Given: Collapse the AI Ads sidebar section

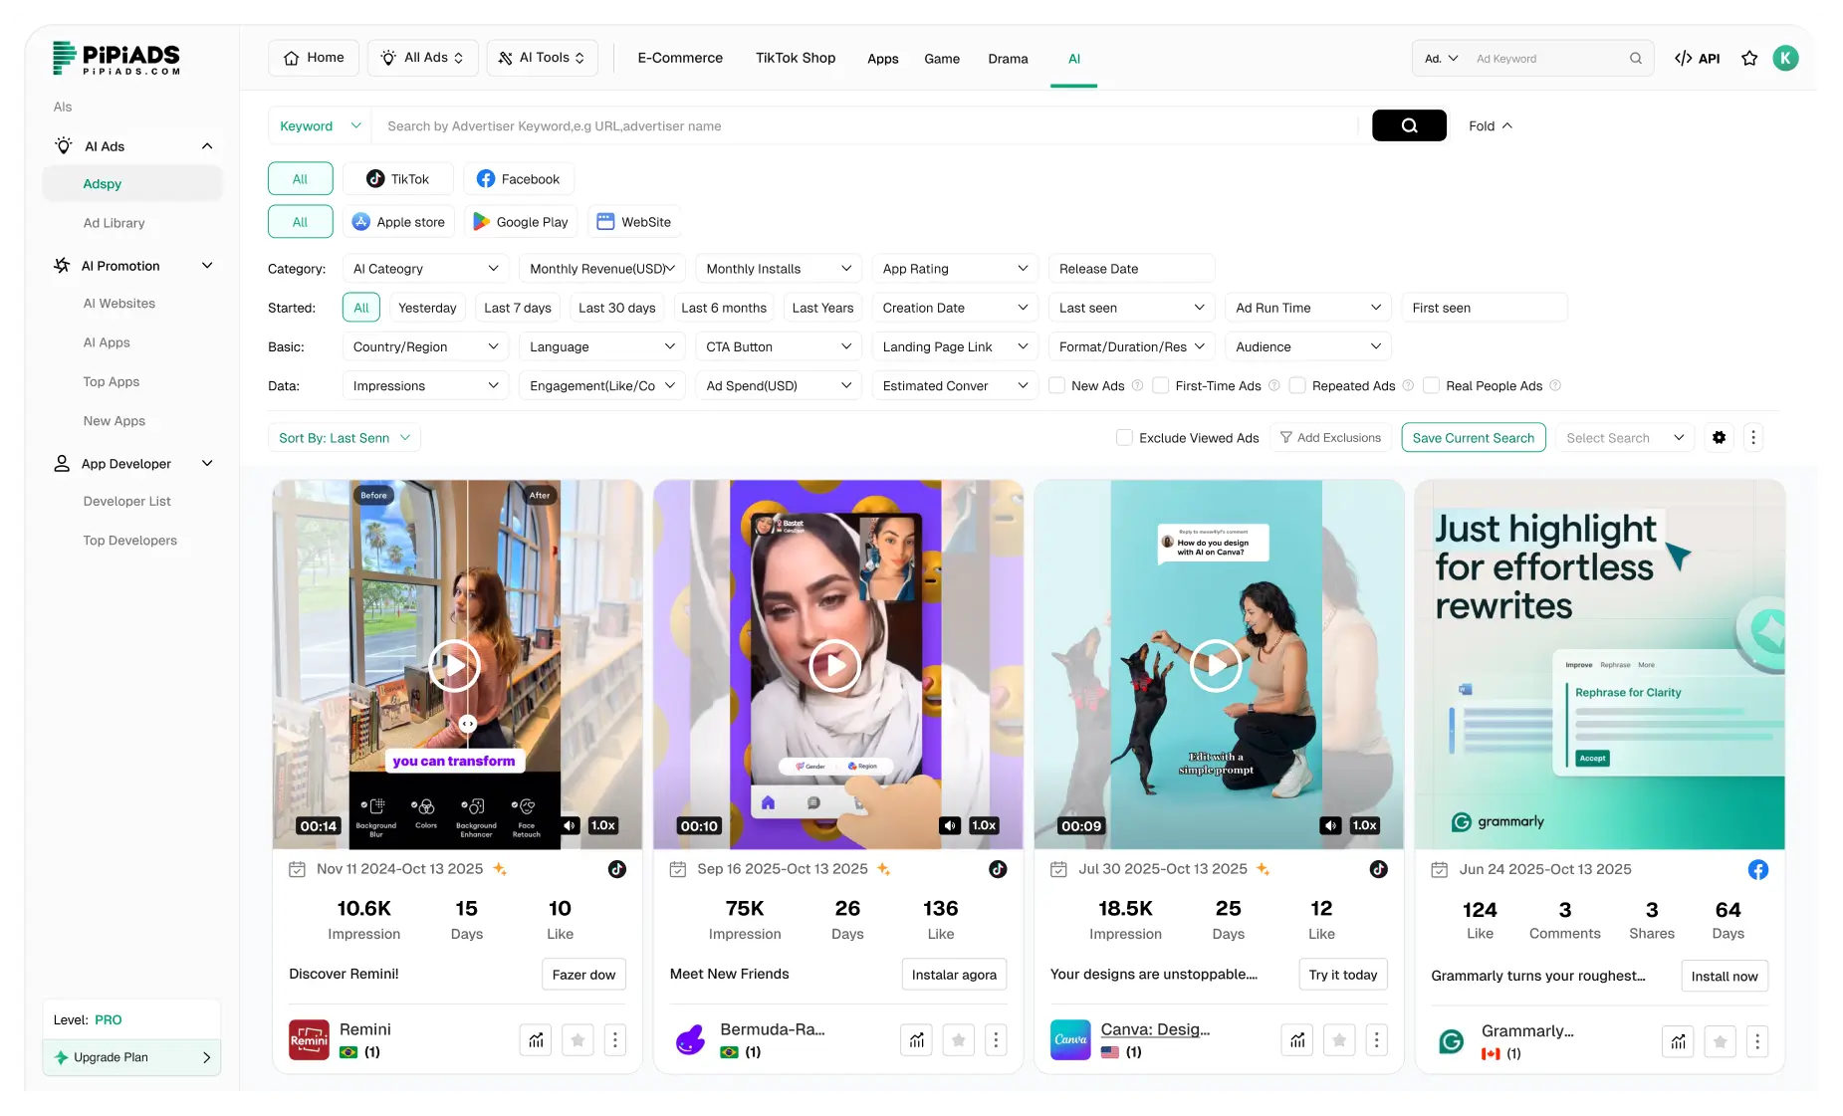Looking at the screenshot, I should tap(206, 145).
